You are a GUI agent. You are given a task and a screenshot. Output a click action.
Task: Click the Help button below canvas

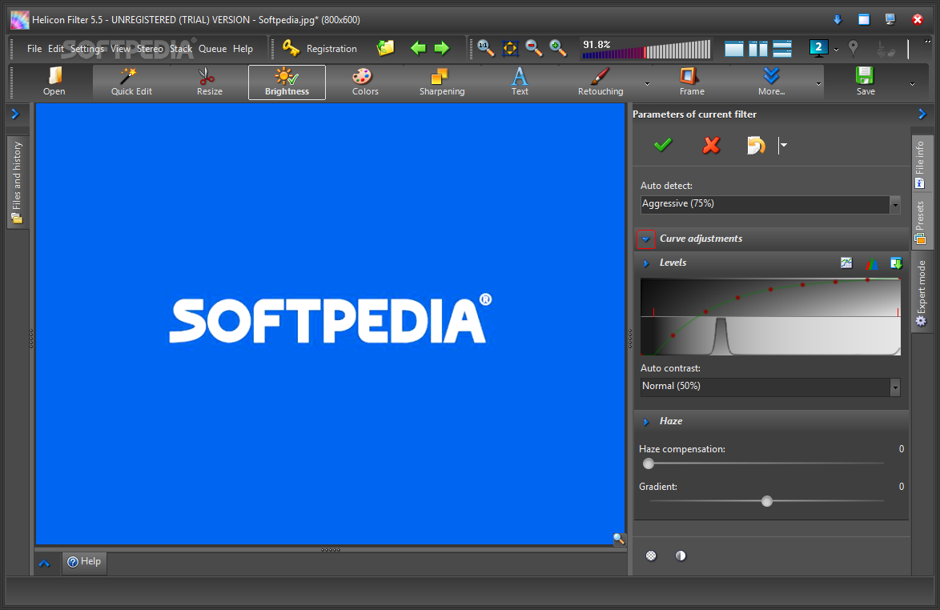click(84, 562)
